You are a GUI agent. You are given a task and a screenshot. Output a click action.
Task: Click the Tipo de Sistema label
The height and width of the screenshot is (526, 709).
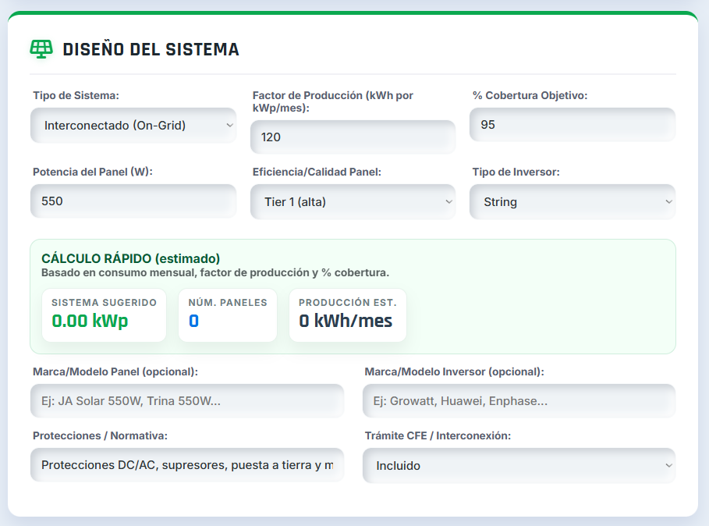click(x=76, y=95)
